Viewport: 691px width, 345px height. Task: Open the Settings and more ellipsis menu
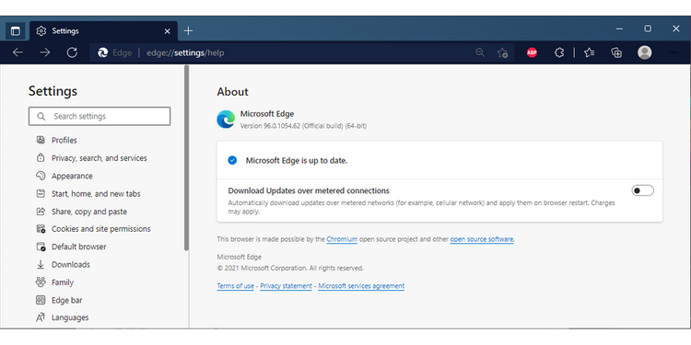click(x=673, y=52)
